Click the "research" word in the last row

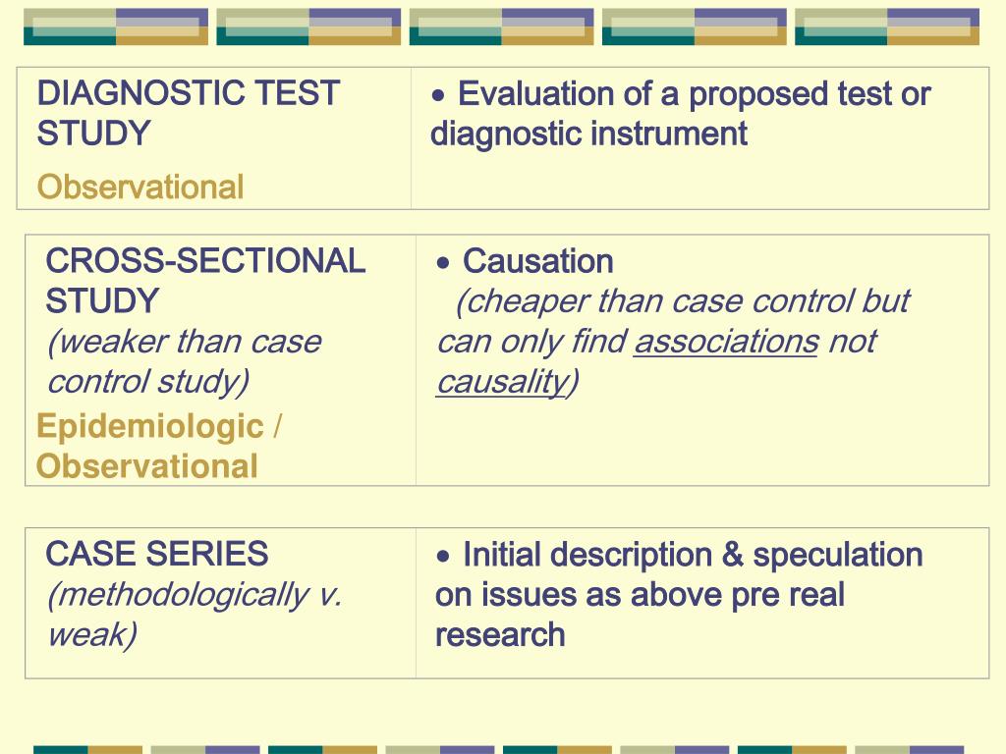click(500, 634)
